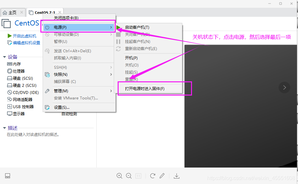Collapse the 描述 section
Image resolution: width=298 pixels, height=184 pixels.
tap(5, 128)
